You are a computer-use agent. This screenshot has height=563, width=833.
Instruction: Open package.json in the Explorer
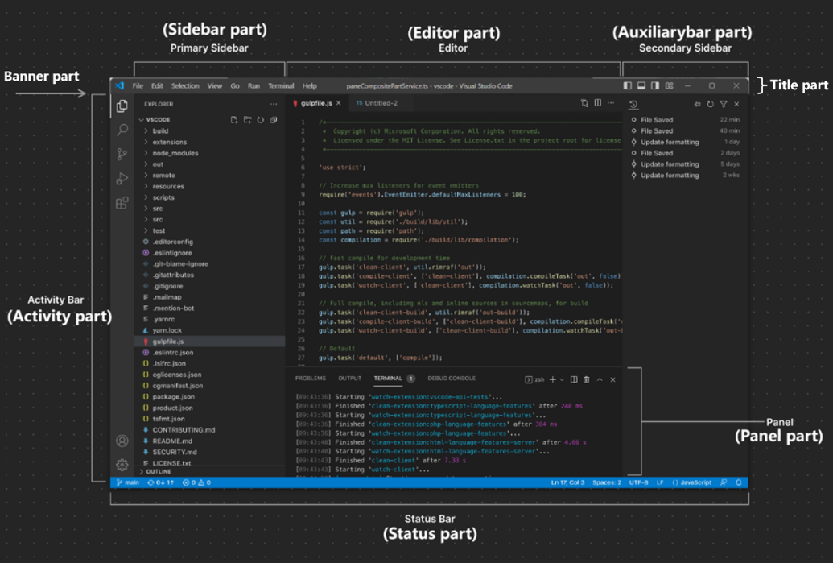tap(173, 397)
